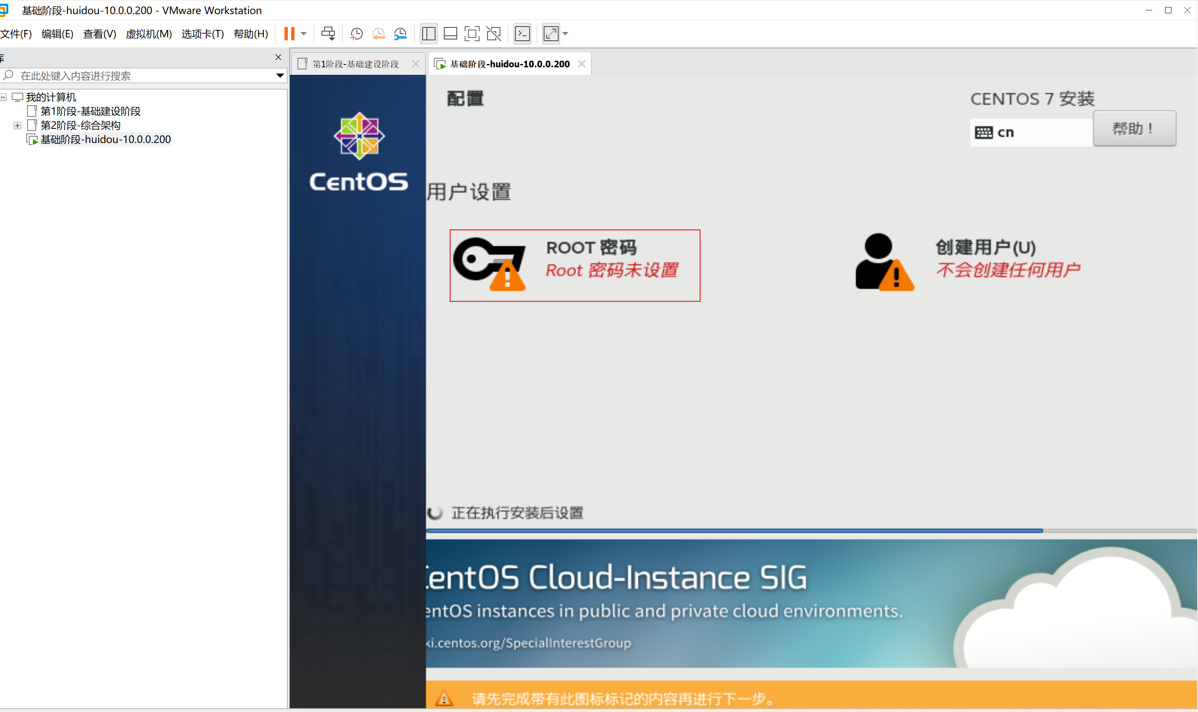Toggle the library sidebar panel view
This screenshot has height=712, width=1198.
point(428,34)
